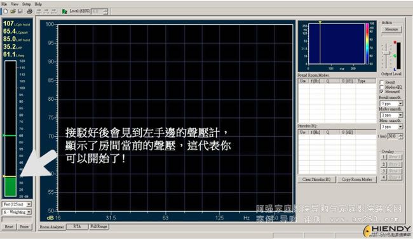Click the New document toolbar icon
Screen dimensions: 413x239
point(5,11)
